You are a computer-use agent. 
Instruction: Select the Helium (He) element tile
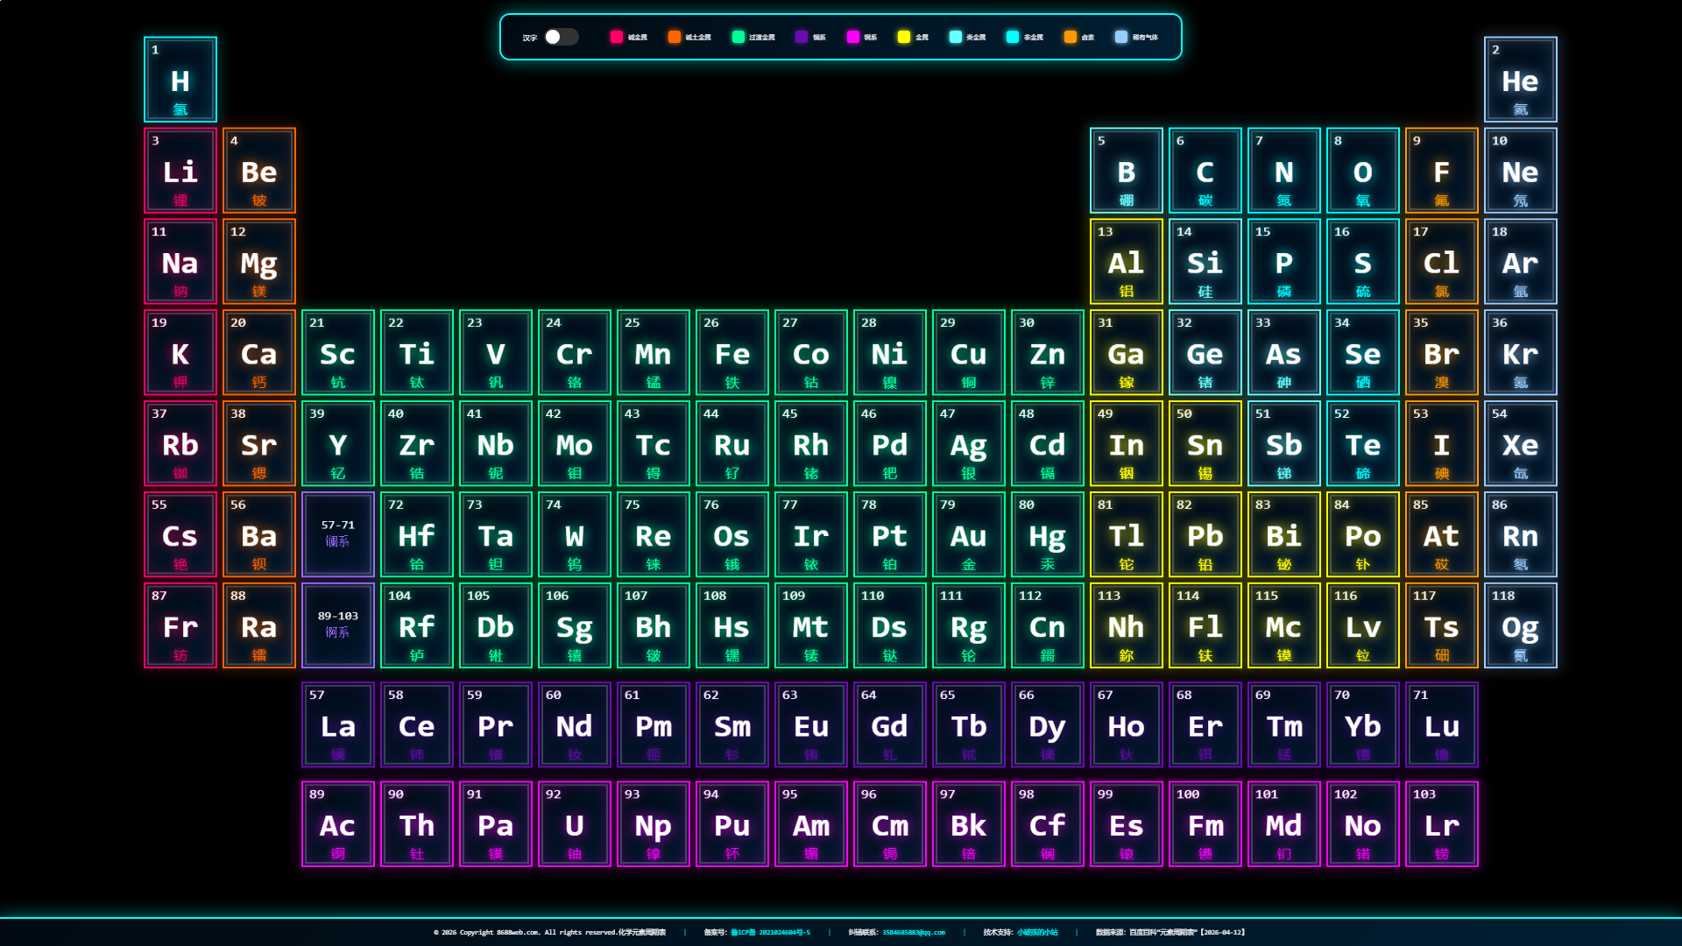coord(1520,80)
